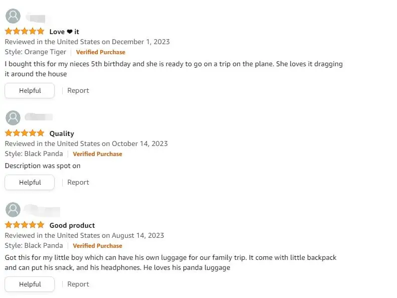Open the "Good product" review title
Viewport: 397px width, 298px height.
coord(72,225)
